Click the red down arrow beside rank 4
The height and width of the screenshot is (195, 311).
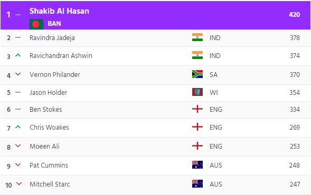(18, 74)
